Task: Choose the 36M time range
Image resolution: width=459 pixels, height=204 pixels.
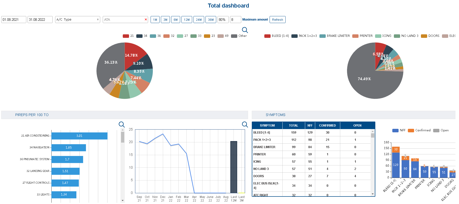Action: pyautogui.click(x=211, y=20)
